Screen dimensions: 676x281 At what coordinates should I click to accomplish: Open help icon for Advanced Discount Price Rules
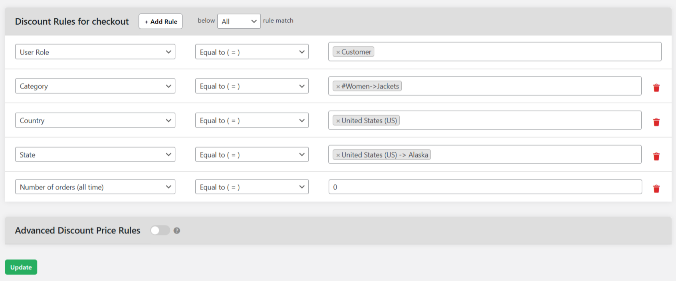pos(177,231)
